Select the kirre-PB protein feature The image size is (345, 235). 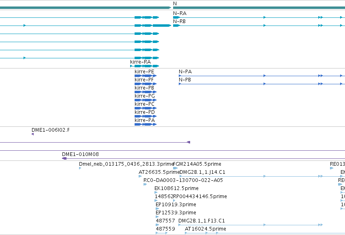click(146, 92)
